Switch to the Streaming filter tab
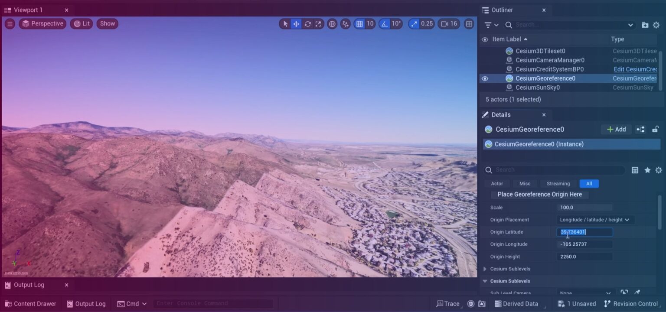666x312 pixels. 558,183
